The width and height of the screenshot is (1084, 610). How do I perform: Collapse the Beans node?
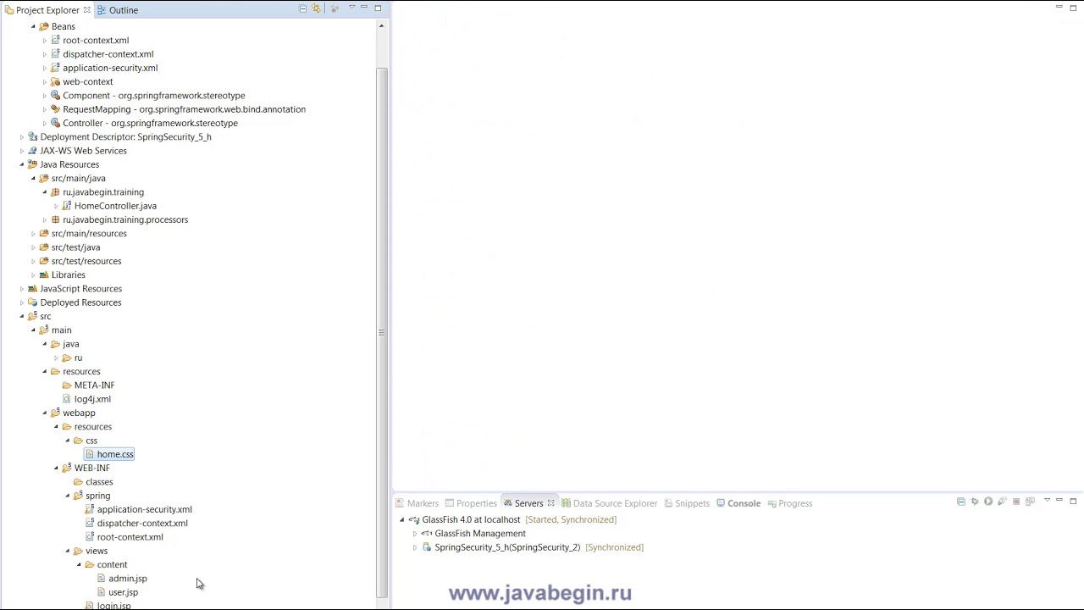tap(34, 26)
